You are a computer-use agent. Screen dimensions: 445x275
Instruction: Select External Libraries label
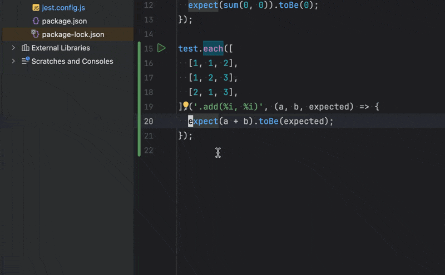(61, 48)
